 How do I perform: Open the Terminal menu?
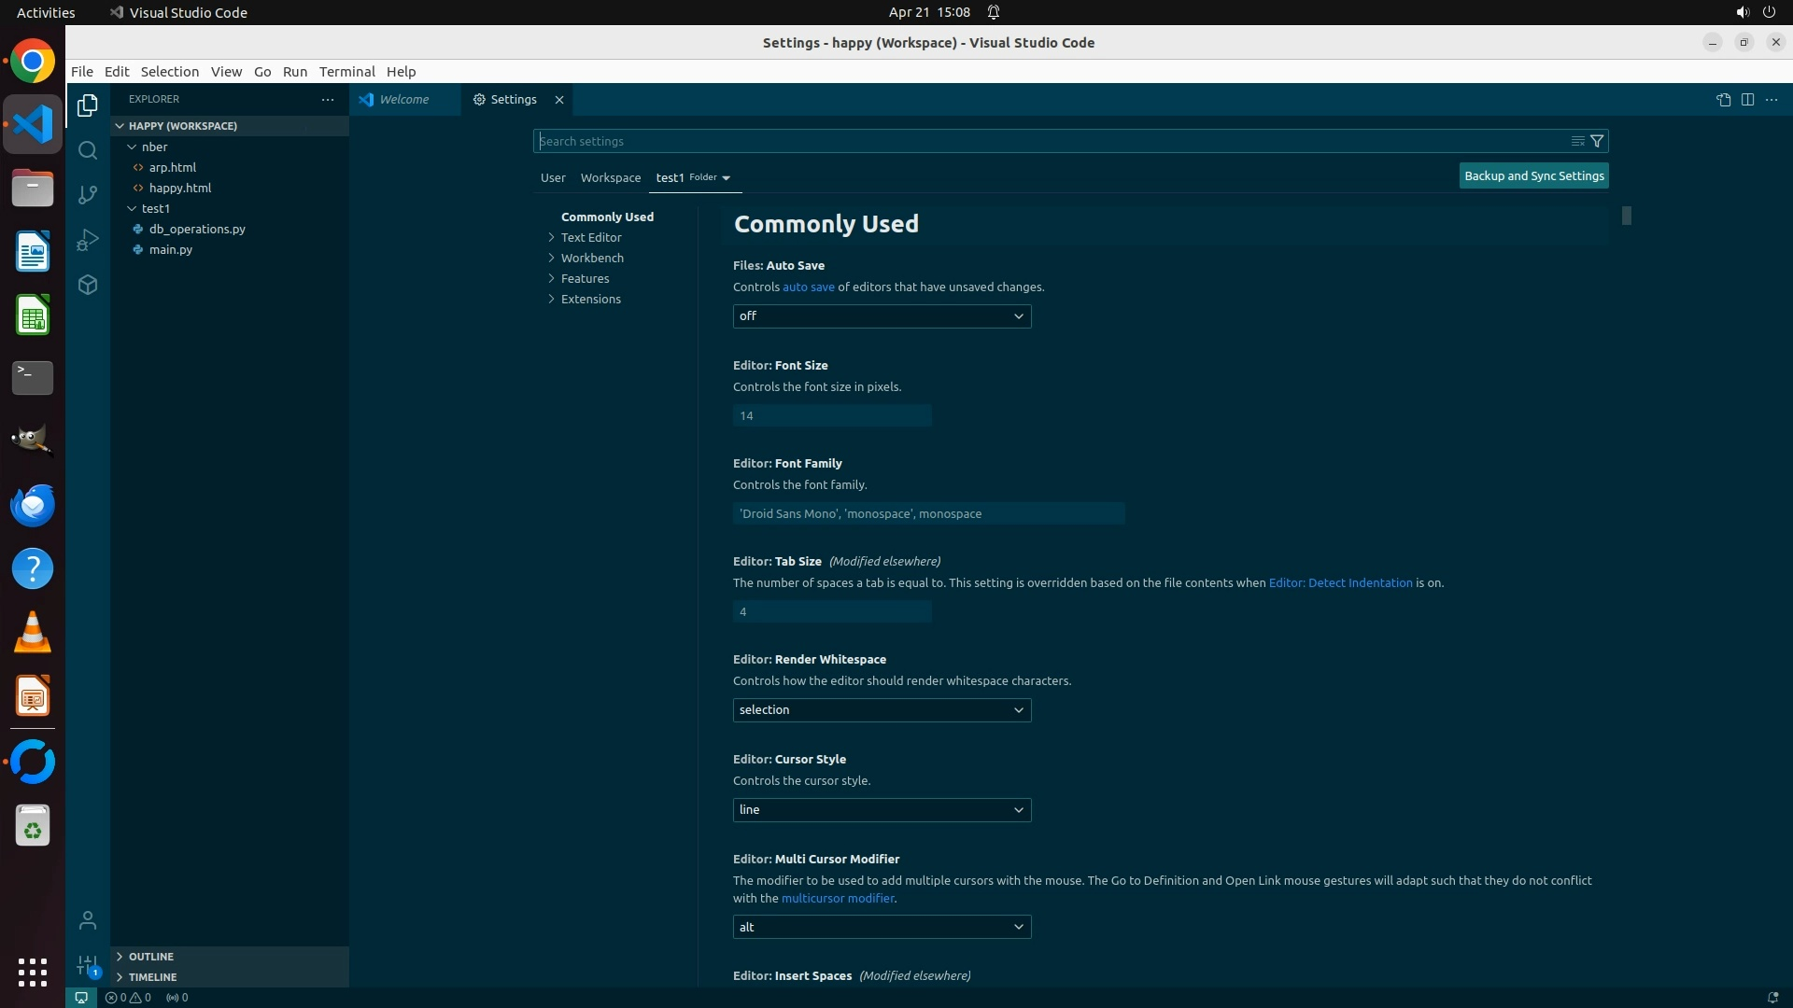(x=346, y=72)
